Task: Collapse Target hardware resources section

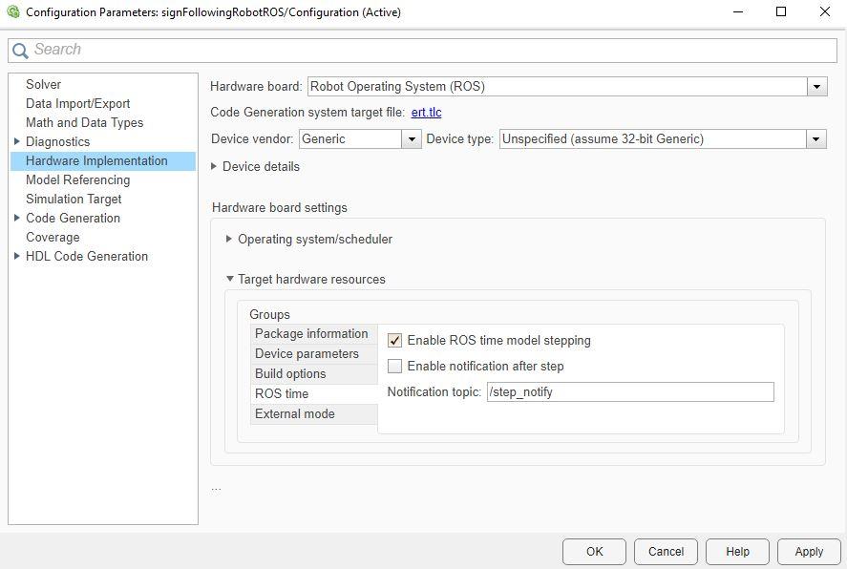Action: [229, 280]
